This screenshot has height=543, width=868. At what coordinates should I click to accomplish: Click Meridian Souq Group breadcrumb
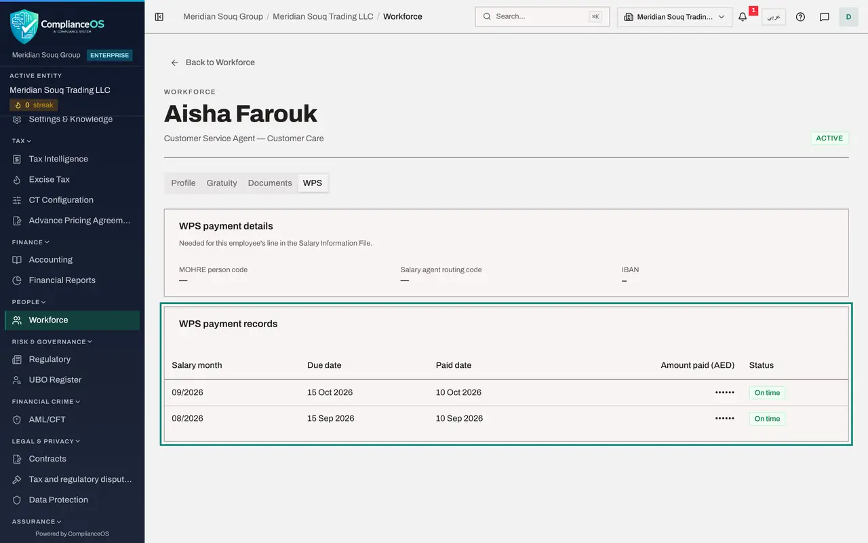pyautogui.click(x=223, y=16)
